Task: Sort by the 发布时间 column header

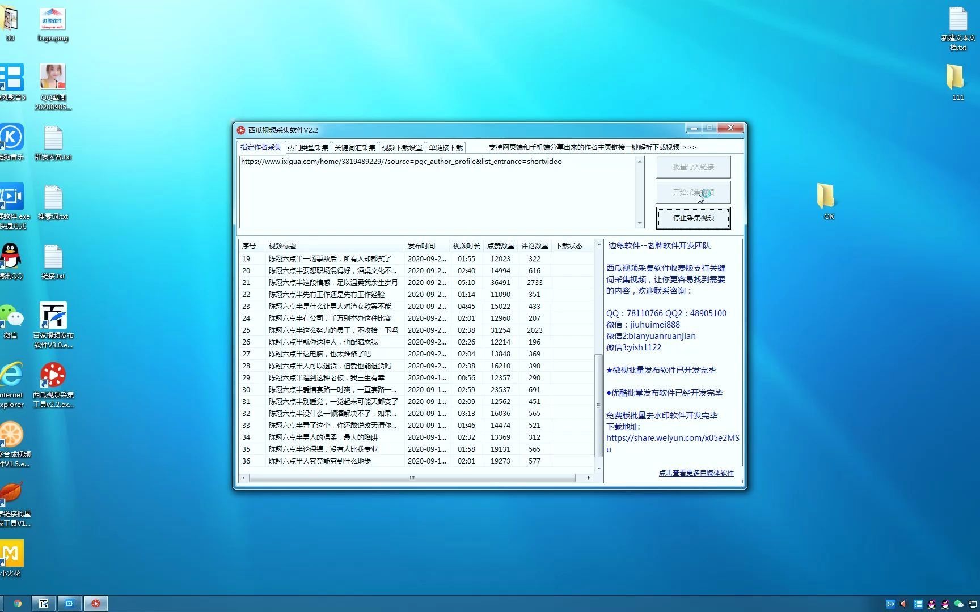Action: 426,246
